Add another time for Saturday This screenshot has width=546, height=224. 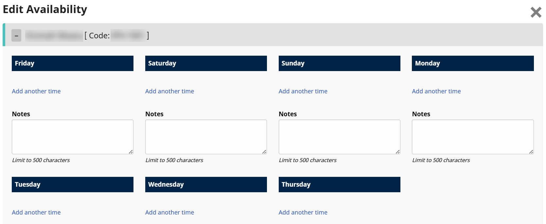(169, 91)
